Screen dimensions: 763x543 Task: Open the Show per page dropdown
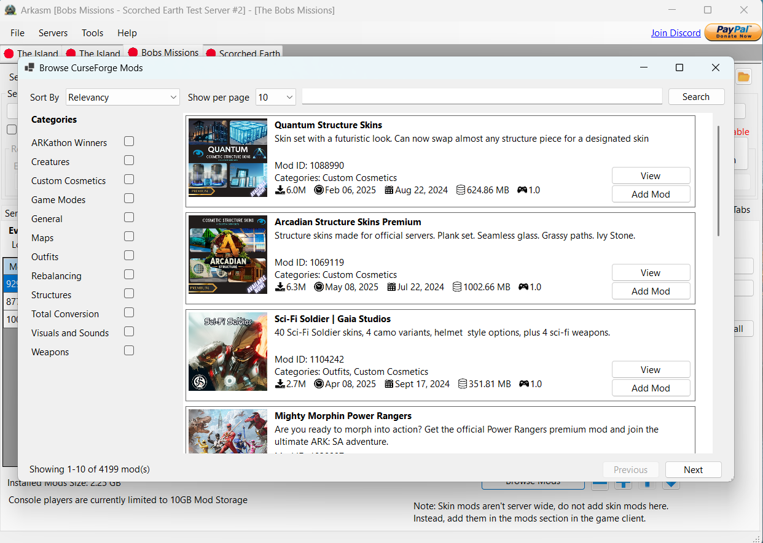coord(276,97)
